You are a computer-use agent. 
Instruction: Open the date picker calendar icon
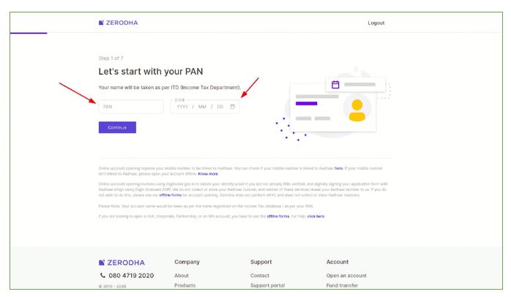233,107
